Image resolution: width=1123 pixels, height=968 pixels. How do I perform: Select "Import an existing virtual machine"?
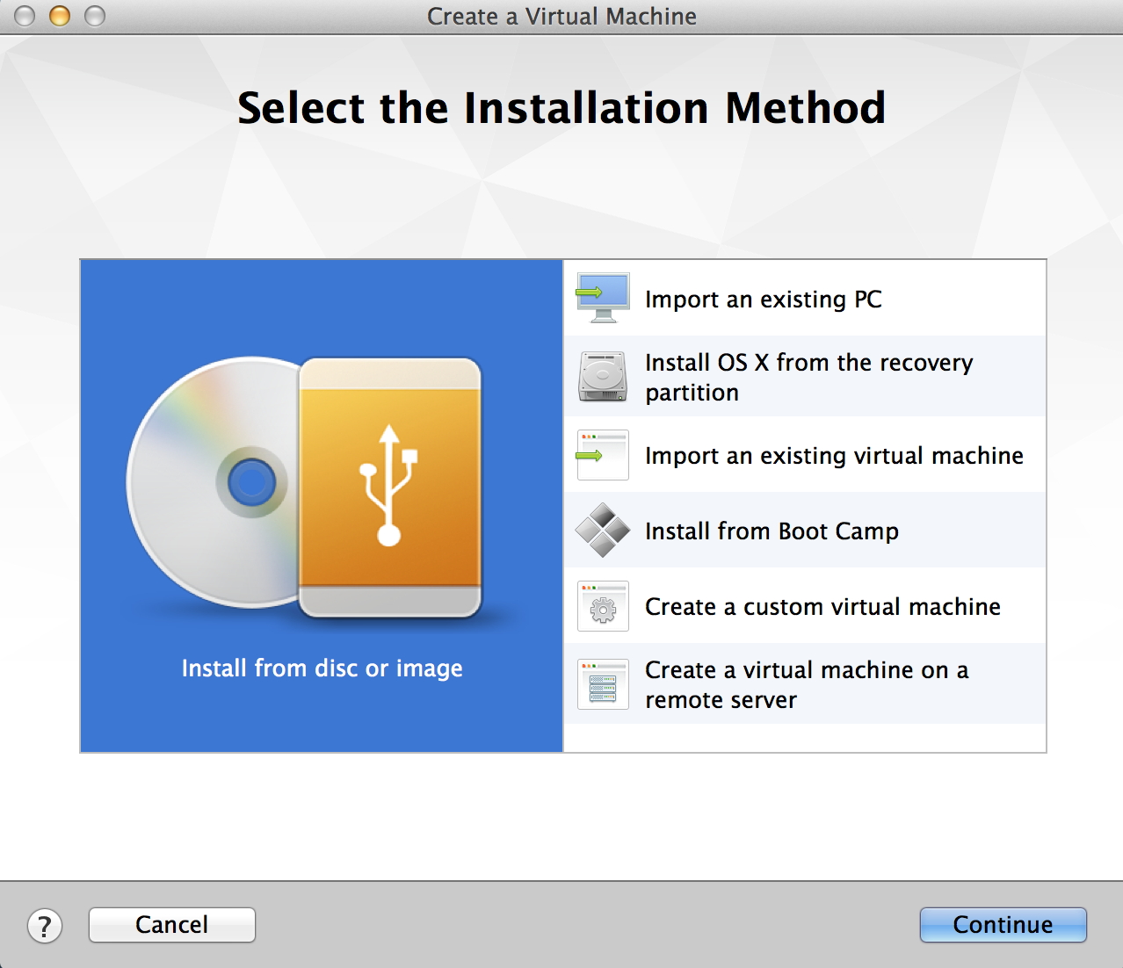pos(833,455)
